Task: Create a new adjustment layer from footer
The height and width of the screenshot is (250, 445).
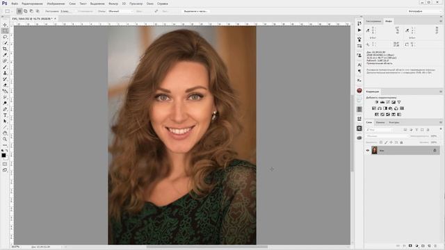Action: pyautogui.click(x=416, y=246)
